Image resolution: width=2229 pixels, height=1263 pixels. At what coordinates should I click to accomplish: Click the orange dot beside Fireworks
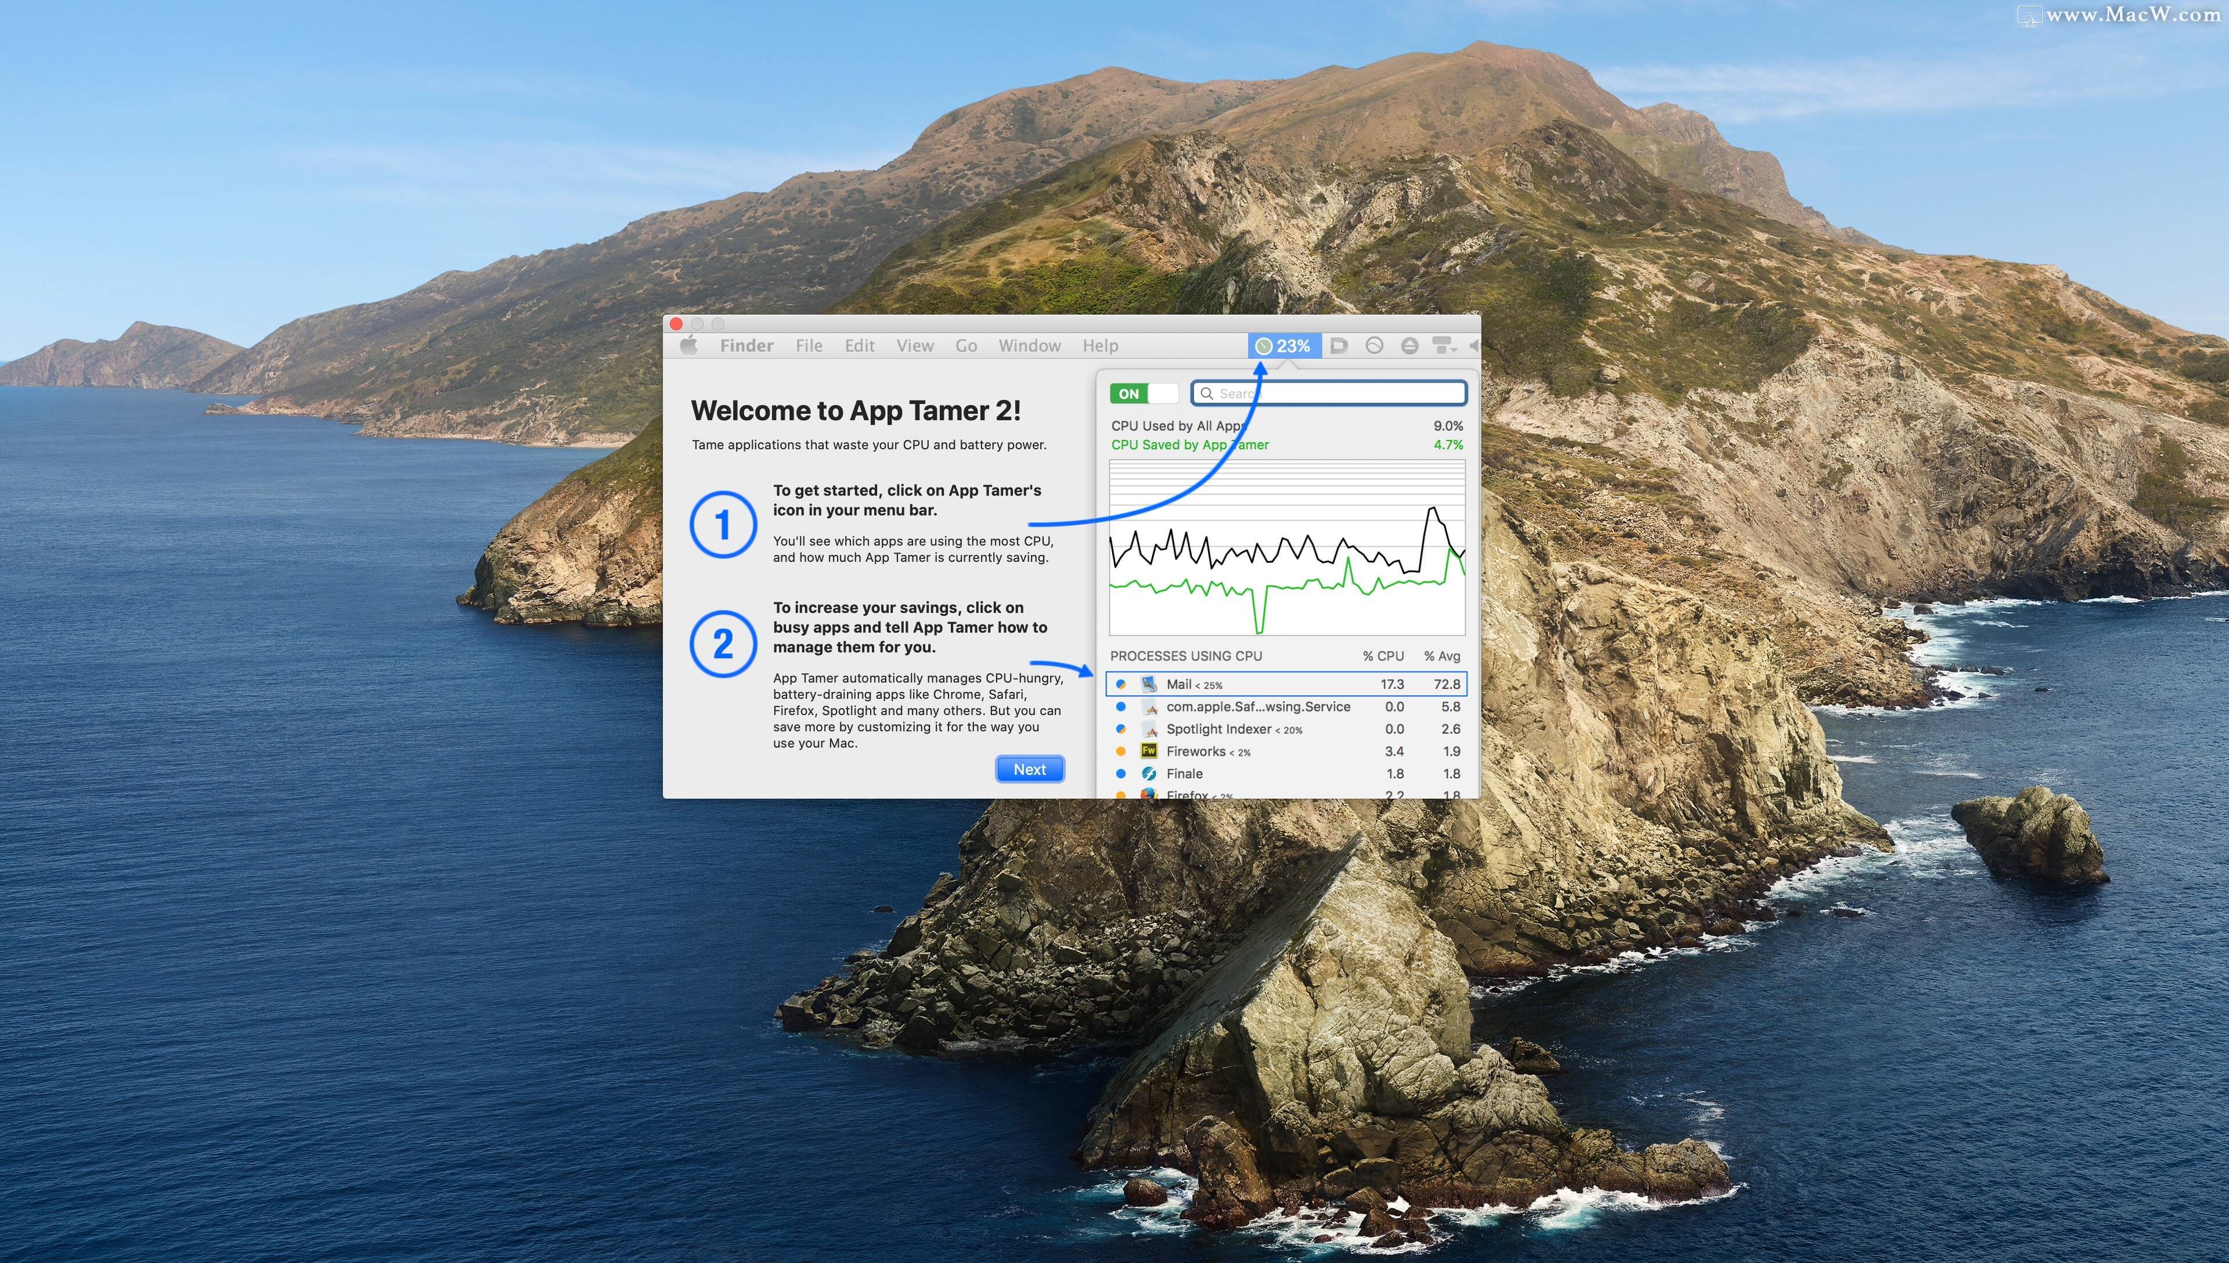coord(1120,751)
